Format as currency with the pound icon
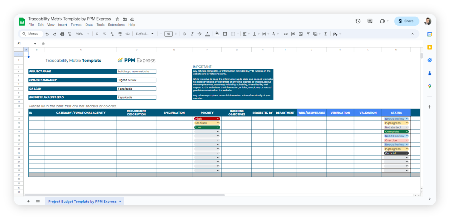 (97, 34)
